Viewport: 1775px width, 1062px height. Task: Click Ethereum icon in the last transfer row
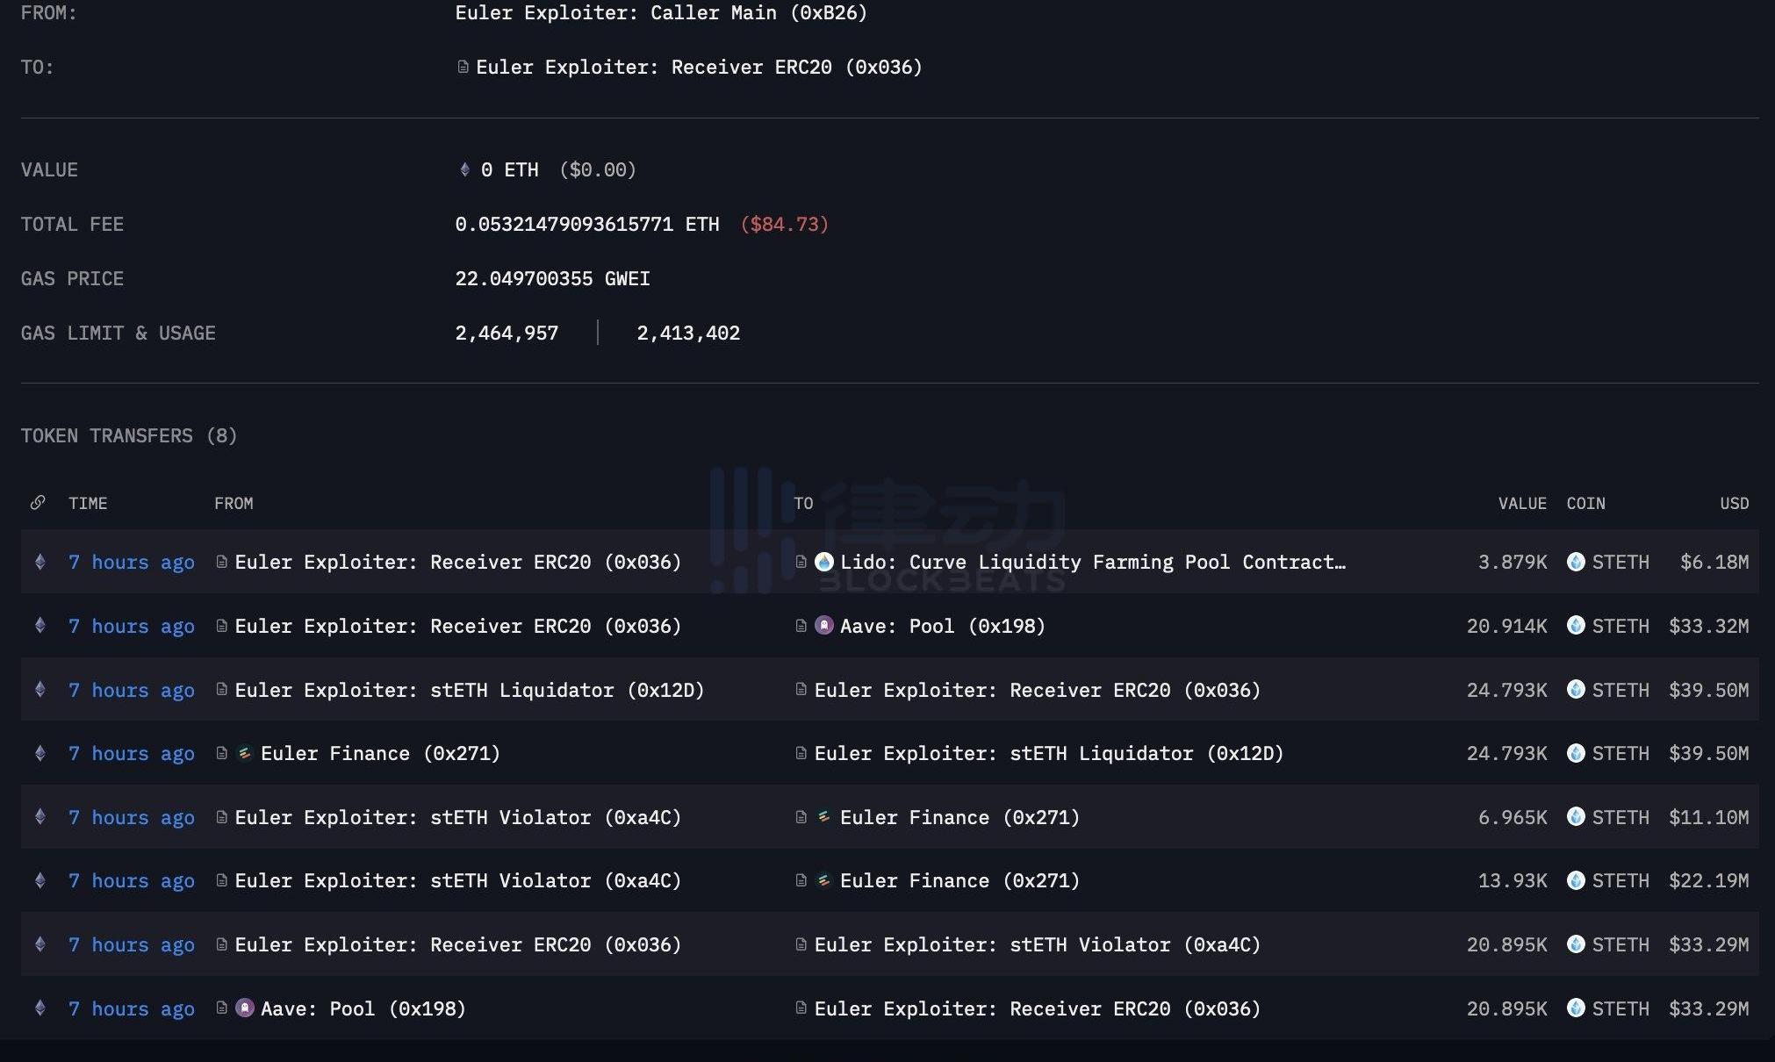click(40, 1008)
